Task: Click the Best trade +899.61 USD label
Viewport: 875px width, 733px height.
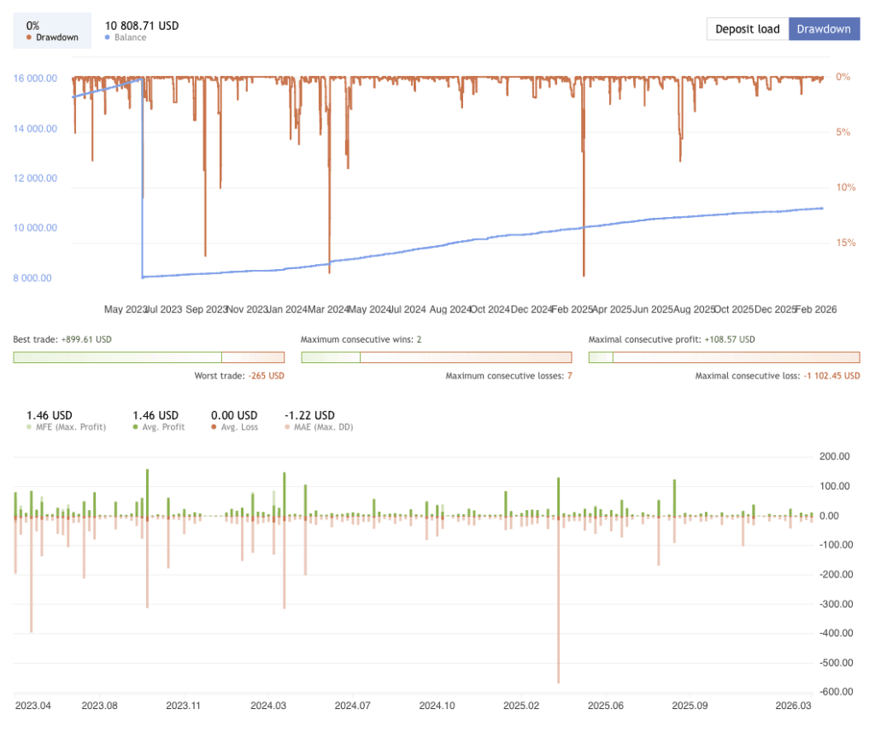Action: [62, 339]
